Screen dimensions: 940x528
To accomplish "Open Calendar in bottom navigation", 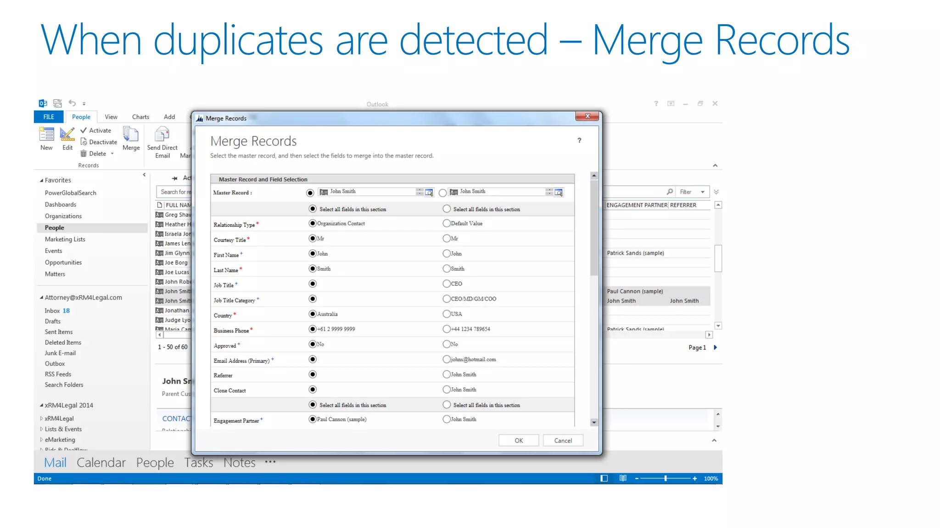I will point(101,462).
